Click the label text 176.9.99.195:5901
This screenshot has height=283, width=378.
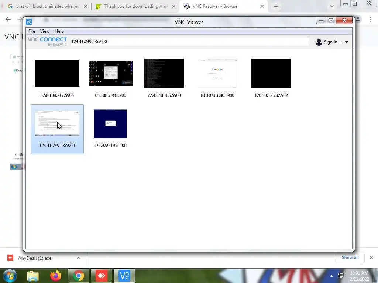[110, 145]
